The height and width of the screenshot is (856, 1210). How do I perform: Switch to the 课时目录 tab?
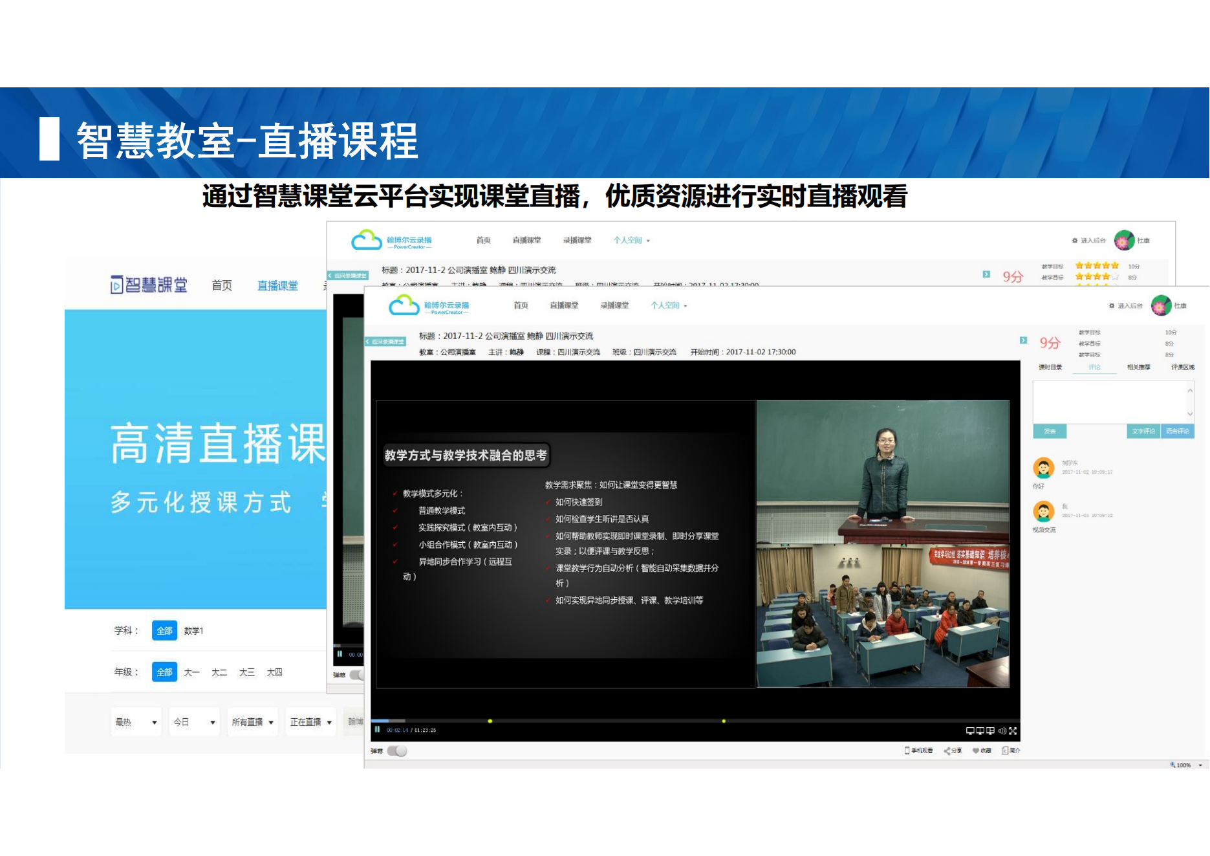[x=1050, y=368]
